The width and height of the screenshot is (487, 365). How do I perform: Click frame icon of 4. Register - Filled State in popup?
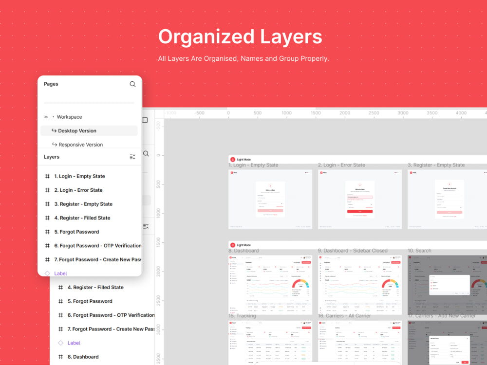point(47,218)
